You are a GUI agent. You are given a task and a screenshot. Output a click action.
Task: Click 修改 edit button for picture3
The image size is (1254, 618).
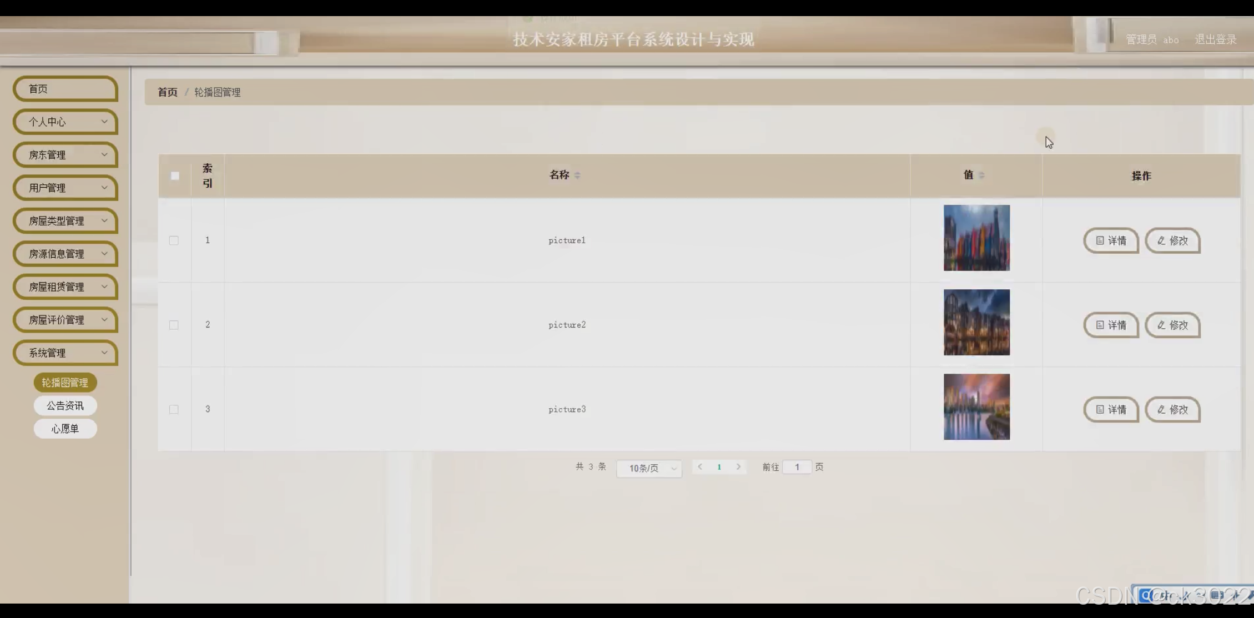(x=1172, y=409)
